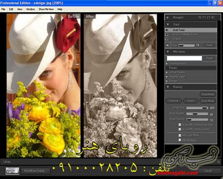Expand the Favorite Effects list
This screenshot has height=179, width=223.
(167, 64)
